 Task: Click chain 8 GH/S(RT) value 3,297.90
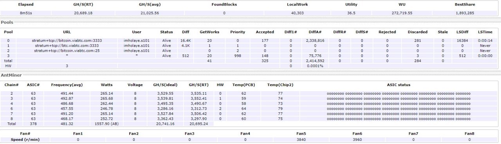(x=199, y=119)
